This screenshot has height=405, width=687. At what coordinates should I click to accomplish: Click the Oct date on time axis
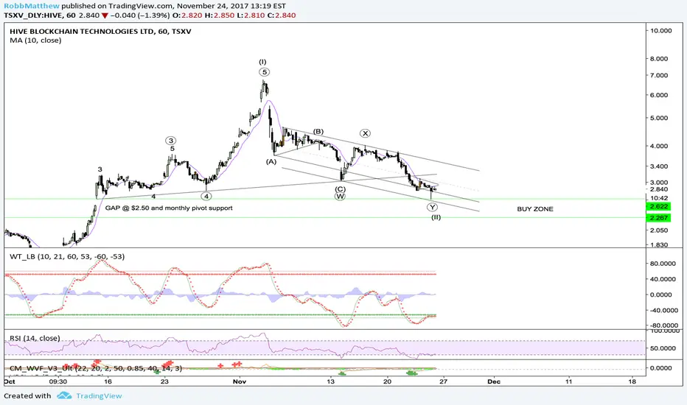9,381
